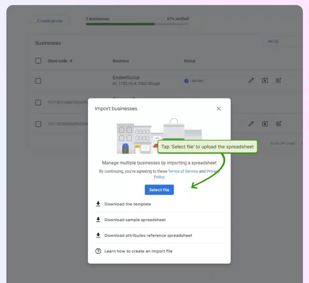Click the Verified status badge icon
The height and width of the screenshot is (283, 309).
coord(186,81)
